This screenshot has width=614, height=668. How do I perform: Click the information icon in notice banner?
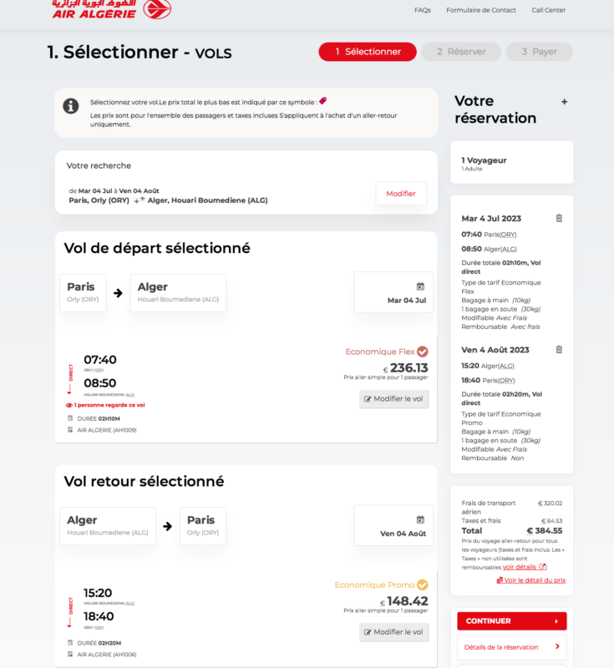click(x=71, y=106)
